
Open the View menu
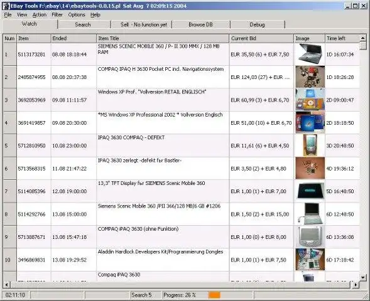click(22, 15)
